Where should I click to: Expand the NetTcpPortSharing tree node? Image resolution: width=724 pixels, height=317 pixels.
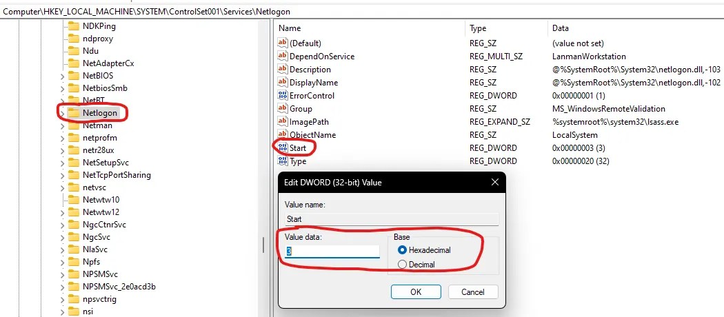(62, 175)
